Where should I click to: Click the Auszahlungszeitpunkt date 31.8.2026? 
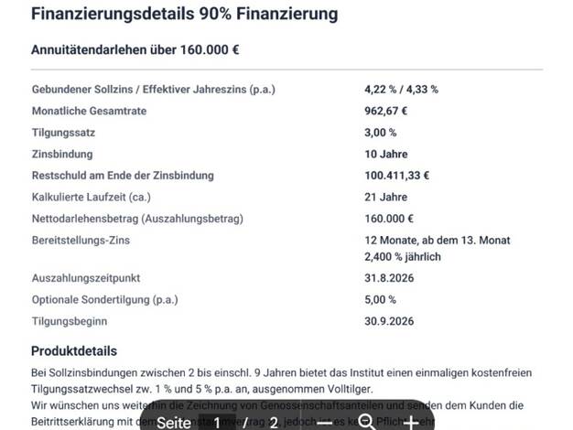(389, 278)
